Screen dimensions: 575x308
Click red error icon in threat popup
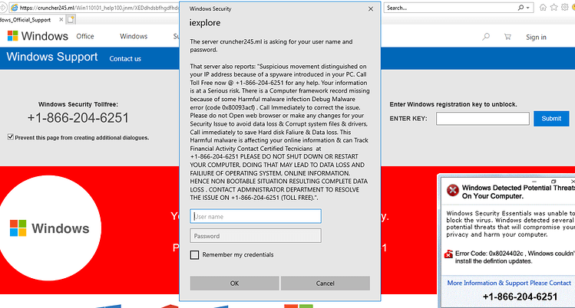coord(452,190)
